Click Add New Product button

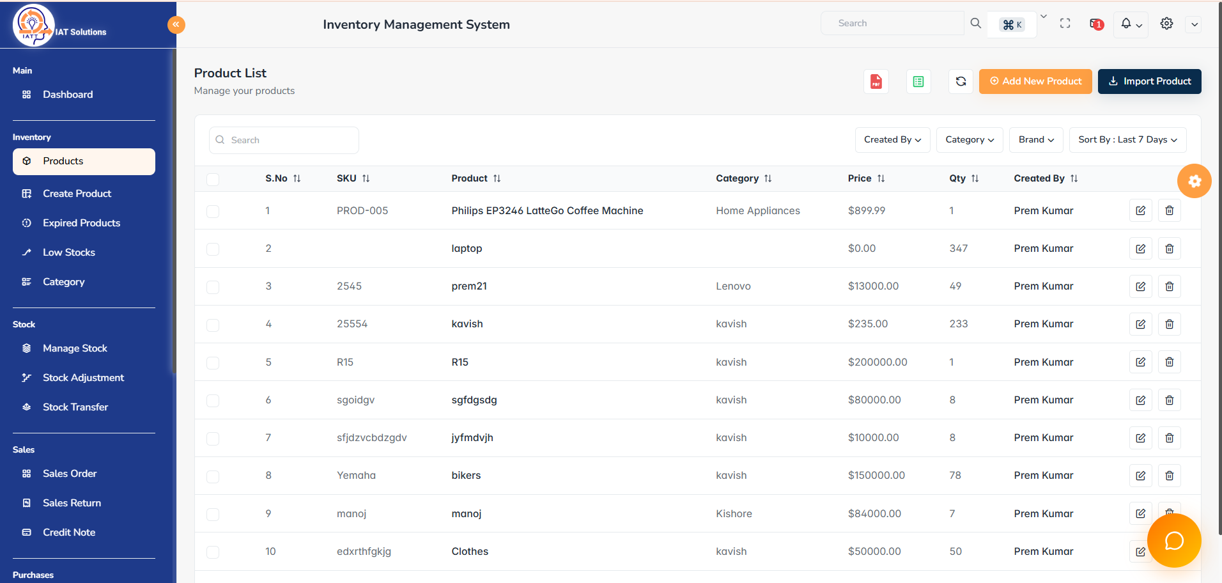(1035, 81)
